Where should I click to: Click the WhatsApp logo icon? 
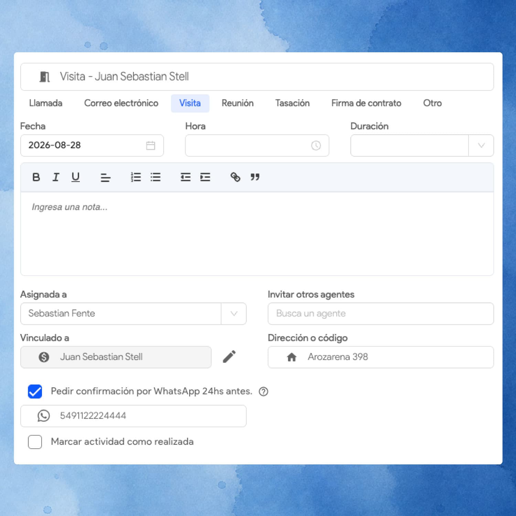tap(44, 416)
